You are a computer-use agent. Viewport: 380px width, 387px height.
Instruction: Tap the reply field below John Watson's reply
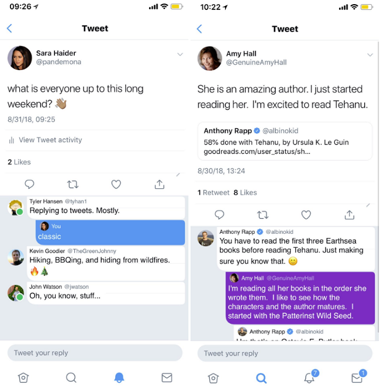click(x=95, y=353)
